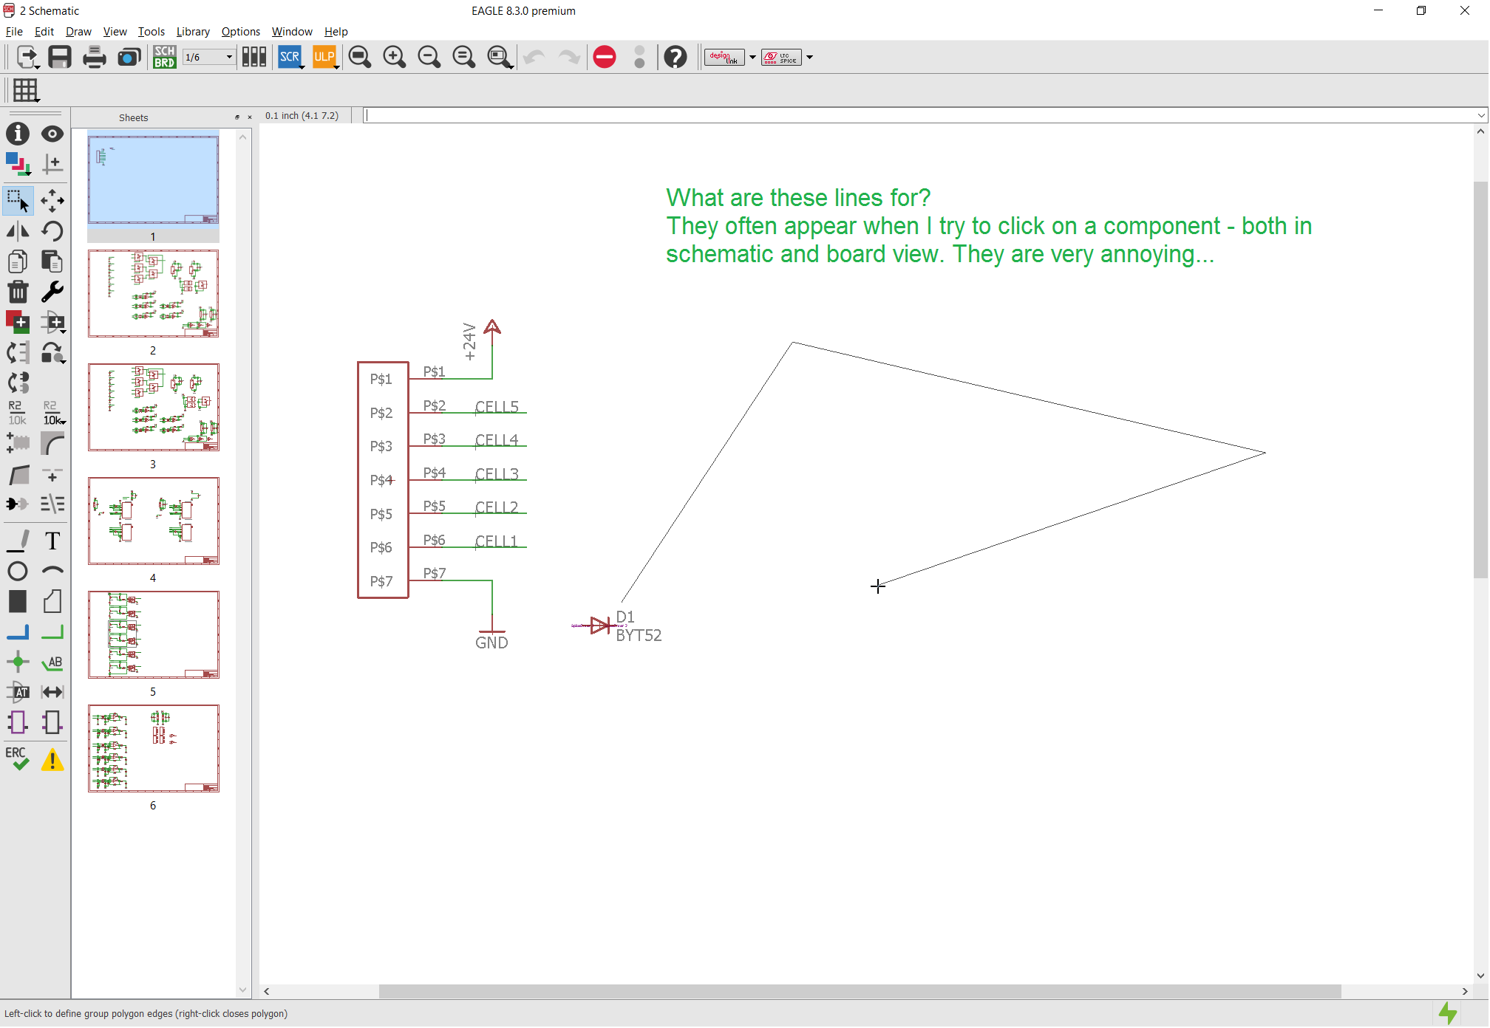
Task: Select the Rotate tool
Action: click(52, 231)
